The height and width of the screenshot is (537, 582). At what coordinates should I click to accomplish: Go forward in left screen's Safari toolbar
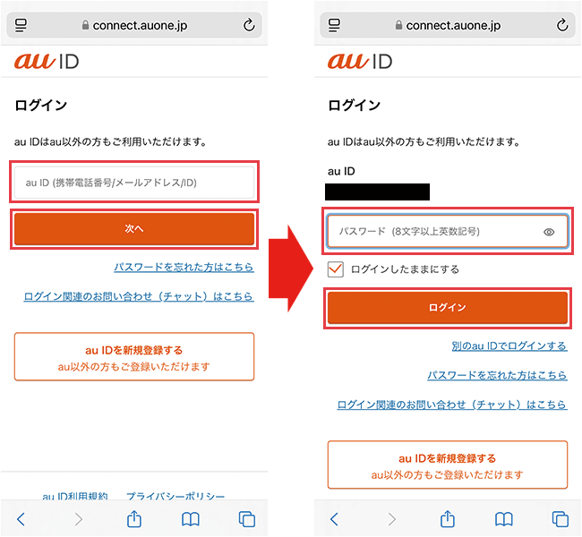pyautogui.click(x=78, y=519)
